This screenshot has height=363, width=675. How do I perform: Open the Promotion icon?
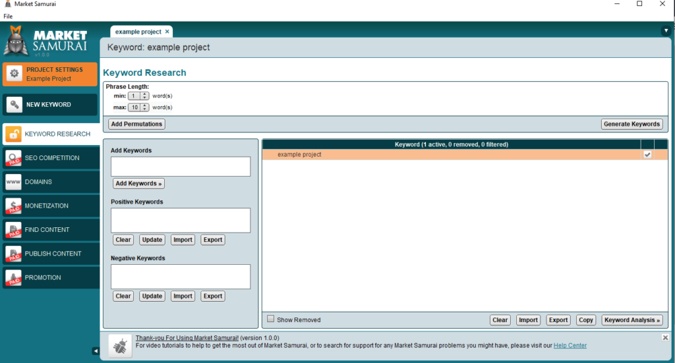click(x=13, y=278)
